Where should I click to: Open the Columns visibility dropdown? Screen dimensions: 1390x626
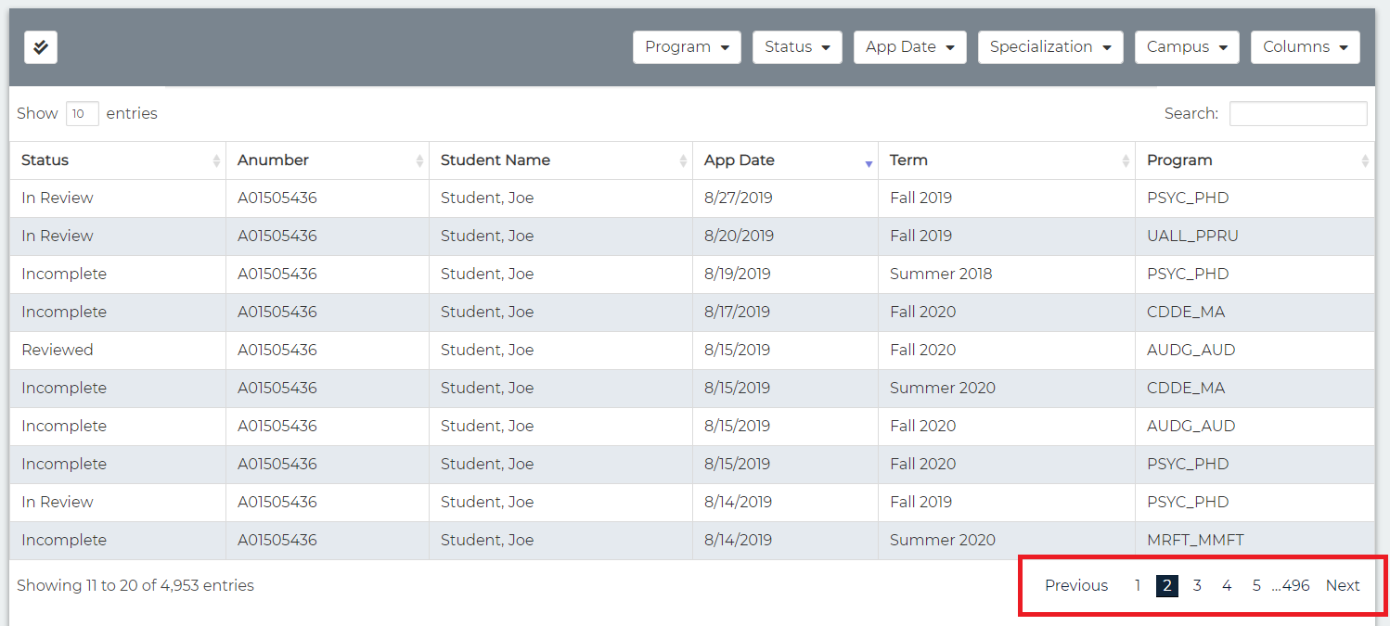click(1305, 47)
